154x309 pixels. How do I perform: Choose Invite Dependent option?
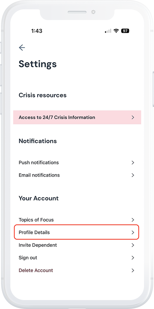click(77, 245)
